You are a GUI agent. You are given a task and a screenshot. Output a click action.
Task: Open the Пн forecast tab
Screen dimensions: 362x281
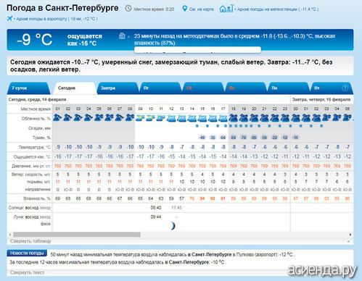pos(288,88)
